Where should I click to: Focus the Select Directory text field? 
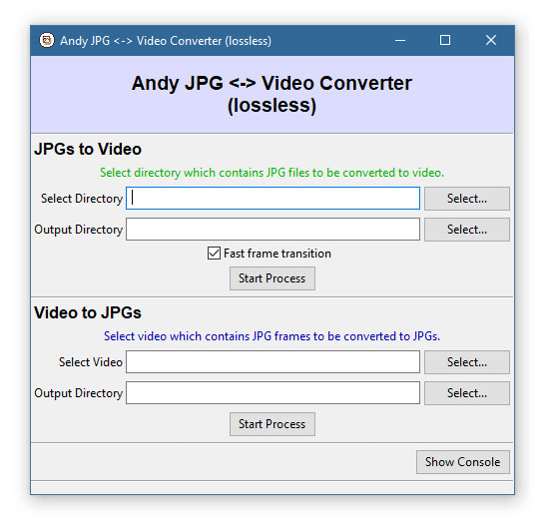click(x=273, y=199)
